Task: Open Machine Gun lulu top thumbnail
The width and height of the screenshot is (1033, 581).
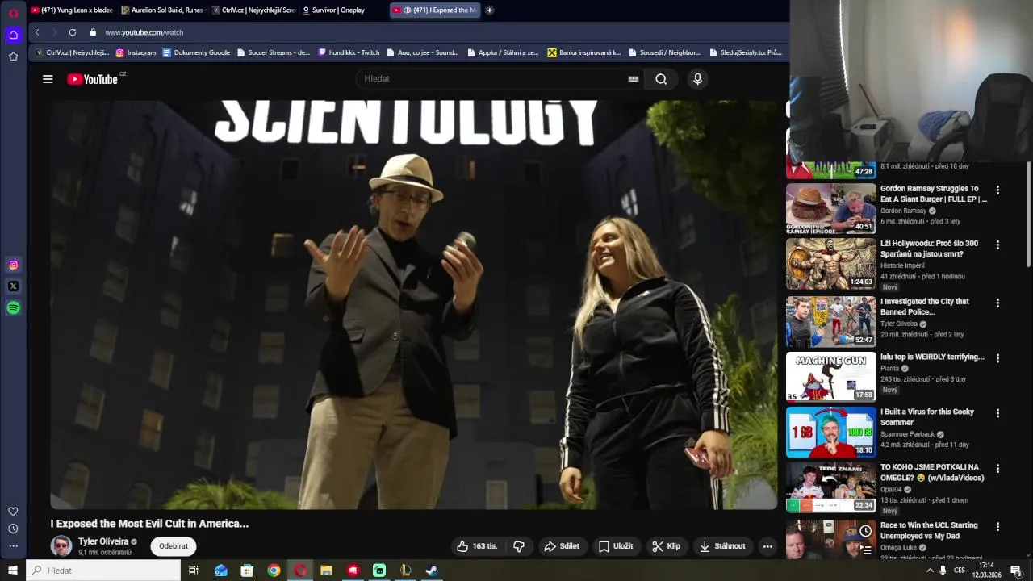Action: click(830, 376)
